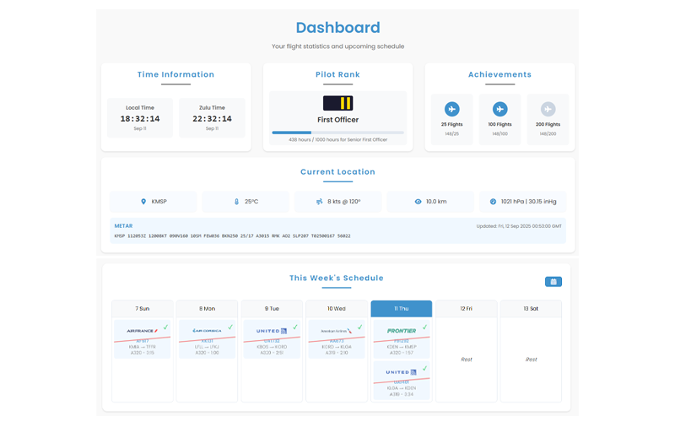675x422 pixels.
Task: Click the Zulu Time value 22:32:14
Action: (x=212, y=119)
